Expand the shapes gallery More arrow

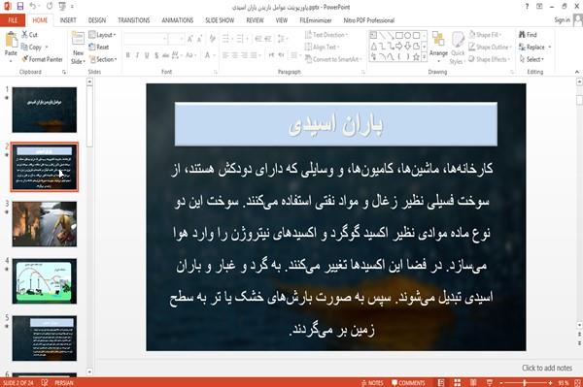pyautogui.click(x=424, y=57)
